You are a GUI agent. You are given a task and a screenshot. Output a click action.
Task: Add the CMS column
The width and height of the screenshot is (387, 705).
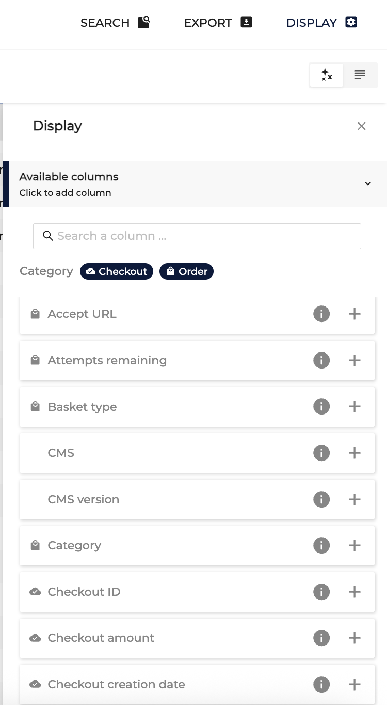click(x=354, y=453)
